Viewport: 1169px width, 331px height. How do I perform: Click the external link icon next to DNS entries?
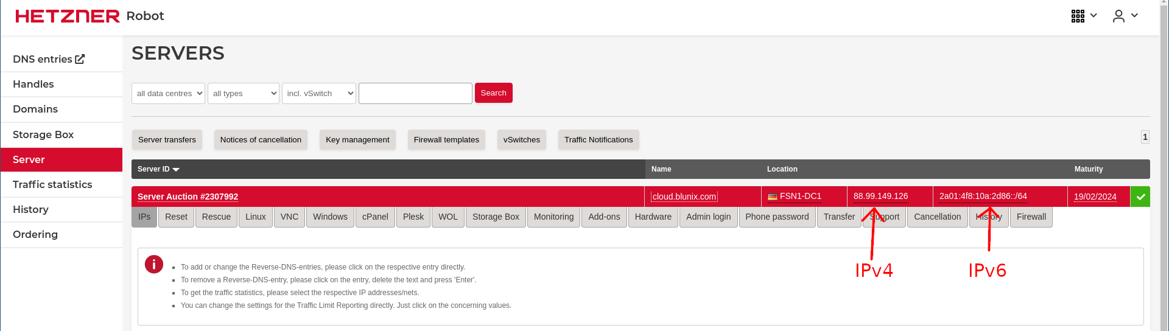point(80,59)
